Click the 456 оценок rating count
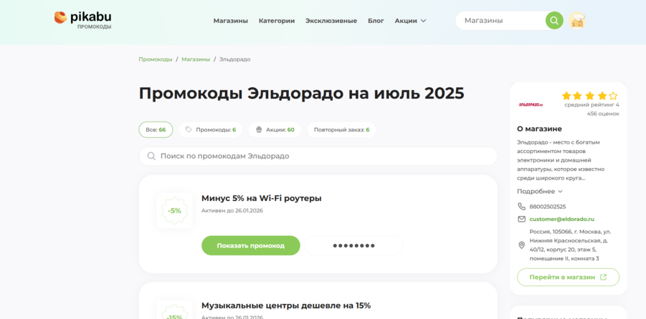The width and height of the screenshot is (646, 319). (x=603, y=114)
